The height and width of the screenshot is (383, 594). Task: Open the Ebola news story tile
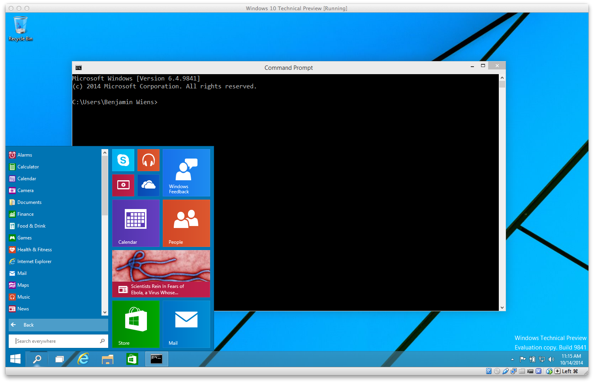click(161, 273)
